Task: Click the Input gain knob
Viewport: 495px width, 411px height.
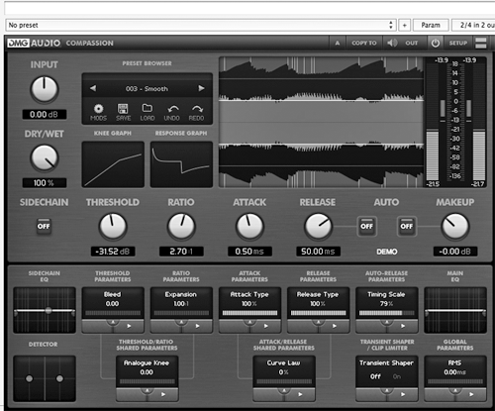Action: point(45,89)
